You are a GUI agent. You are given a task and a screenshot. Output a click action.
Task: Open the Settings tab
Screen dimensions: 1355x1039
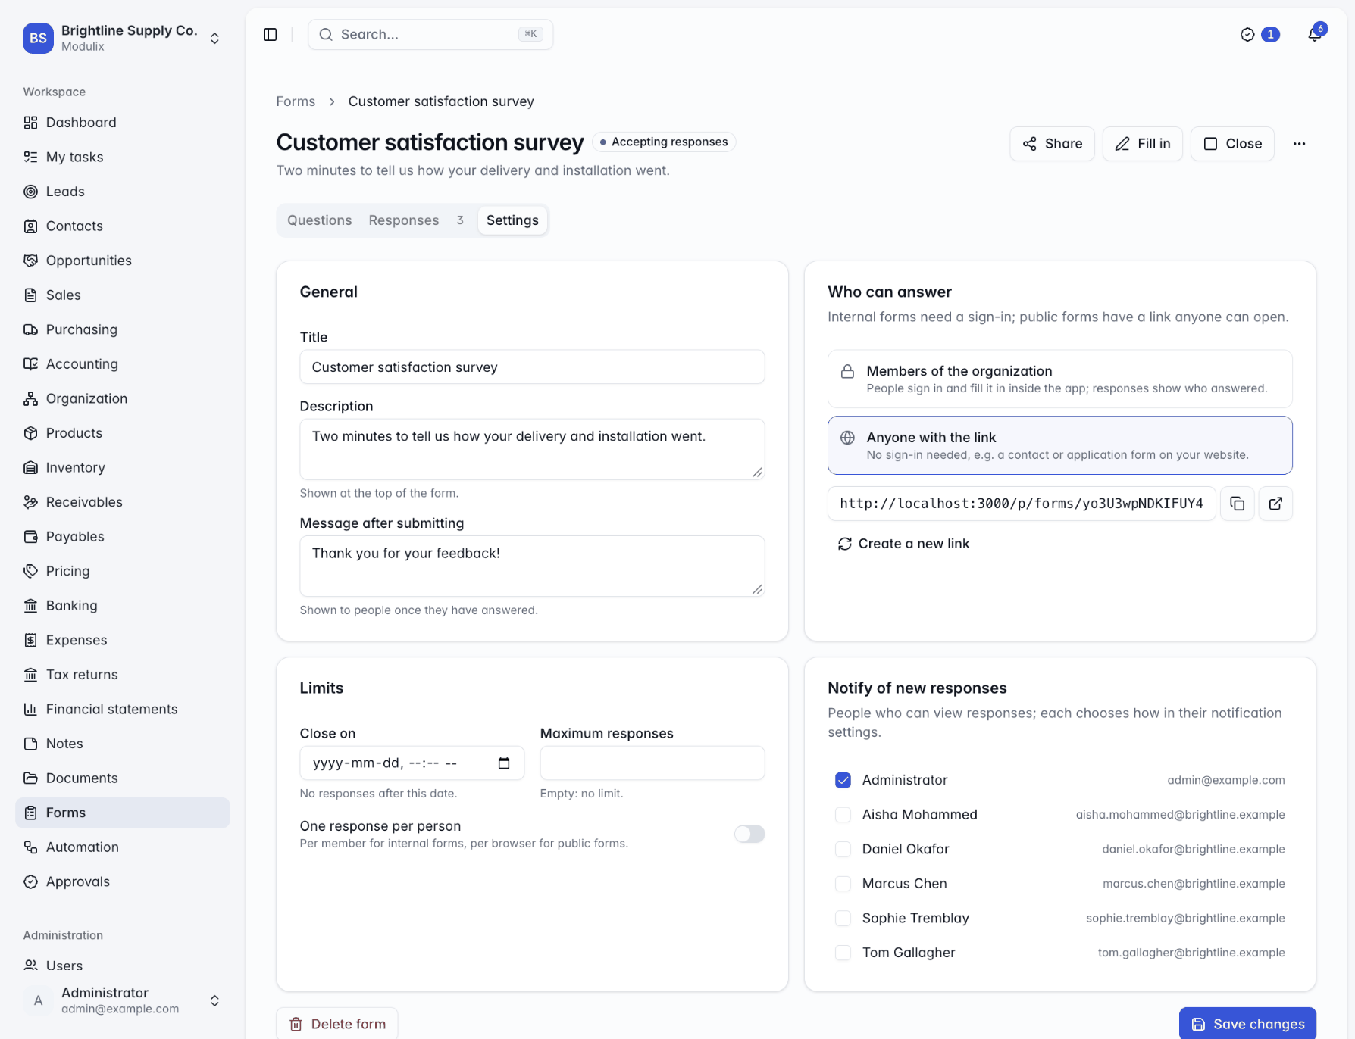point(512,220)
